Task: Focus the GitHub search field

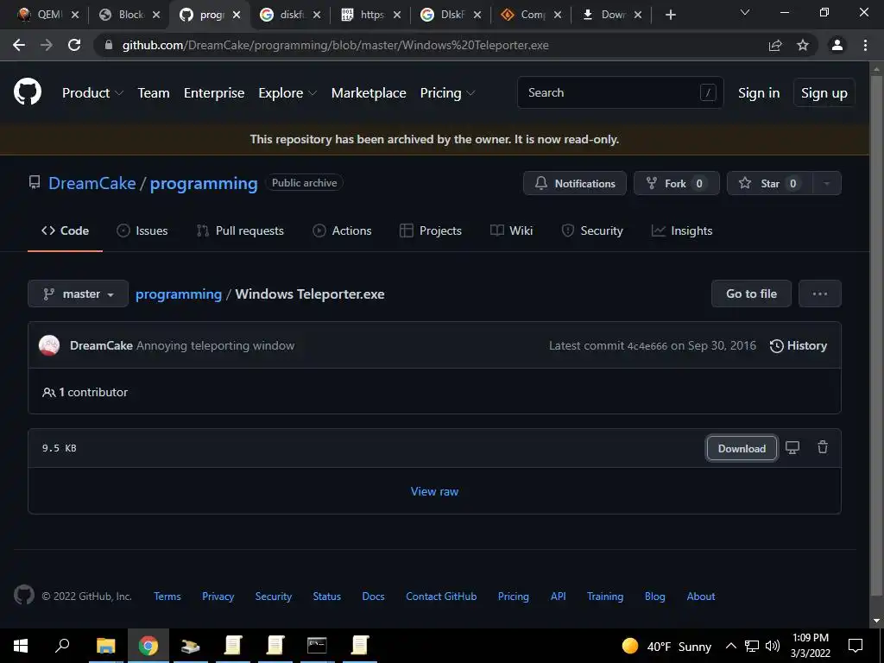Action: tap(620, 92)
